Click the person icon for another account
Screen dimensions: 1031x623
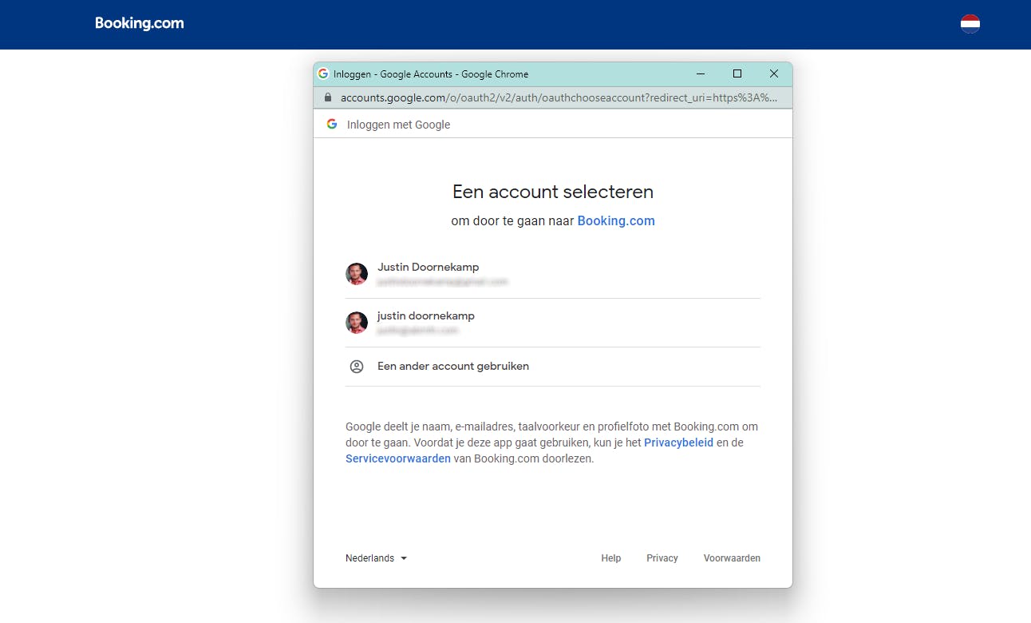click(x=357, y=367)
